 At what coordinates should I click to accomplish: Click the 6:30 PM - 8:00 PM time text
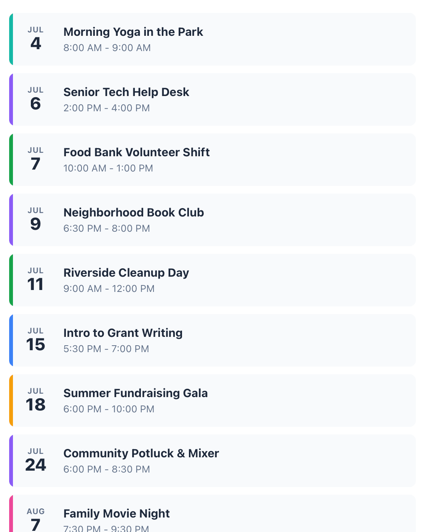point(107,228)
